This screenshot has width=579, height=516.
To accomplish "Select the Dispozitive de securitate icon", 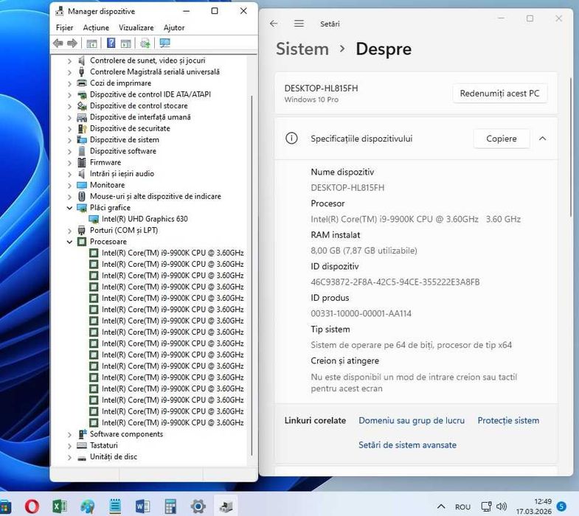I will (x=82, y=128).
